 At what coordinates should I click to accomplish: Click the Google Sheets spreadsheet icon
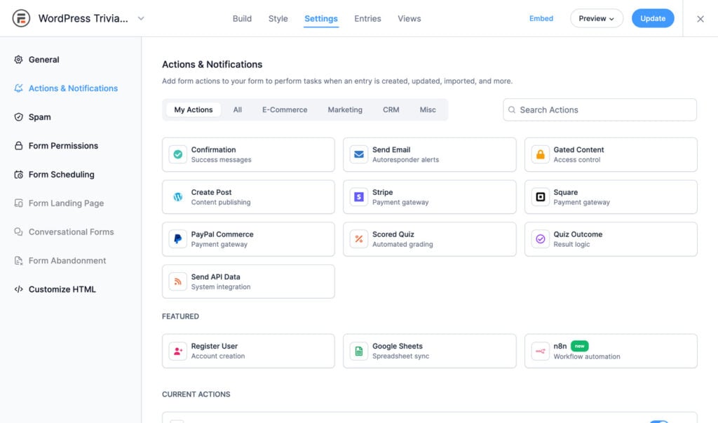coord(359,351)
